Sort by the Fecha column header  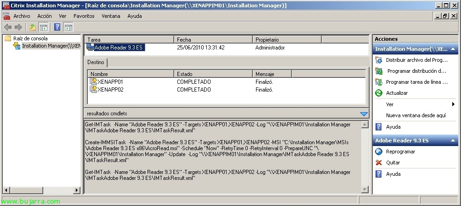pyautogui.click(x=213, y=39)
